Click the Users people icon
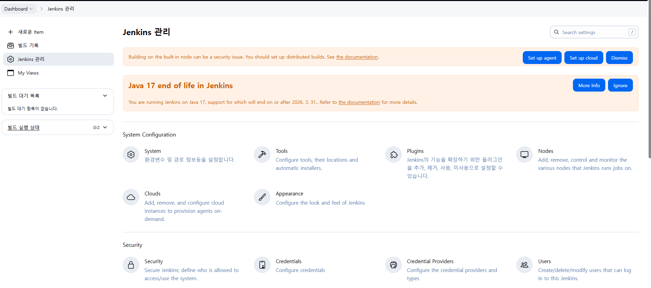This screenshot has height=288, width=651. click(x=524, y=265)
